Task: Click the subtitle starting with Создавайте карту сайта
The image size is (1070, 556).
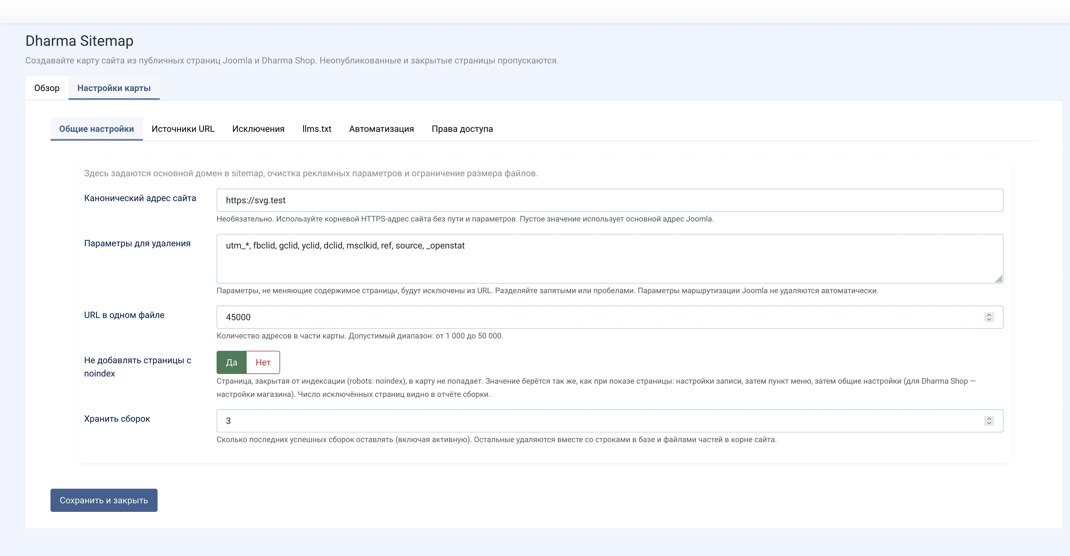Action: (292, 61)
